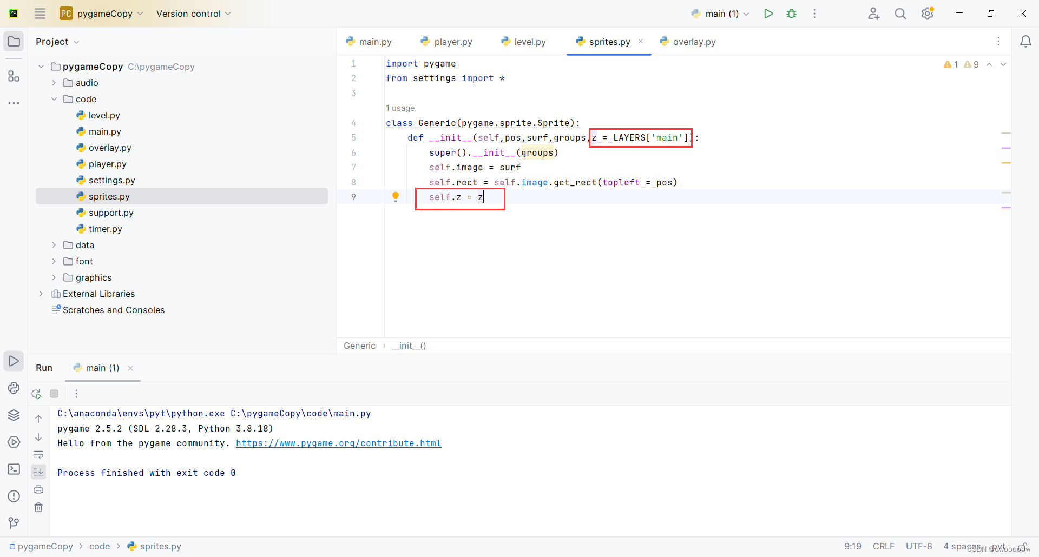The width and height of the screenshot is (1039, 557).
Task: Click Generic breadcrumb in editor
Action: (x=359, y=346)
